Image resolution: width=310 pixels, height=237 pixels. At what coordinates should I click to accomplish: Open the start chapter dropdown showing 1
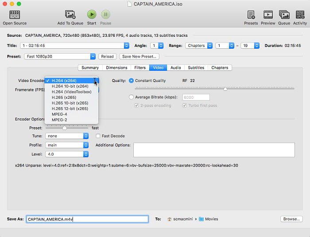pos(225,46)
